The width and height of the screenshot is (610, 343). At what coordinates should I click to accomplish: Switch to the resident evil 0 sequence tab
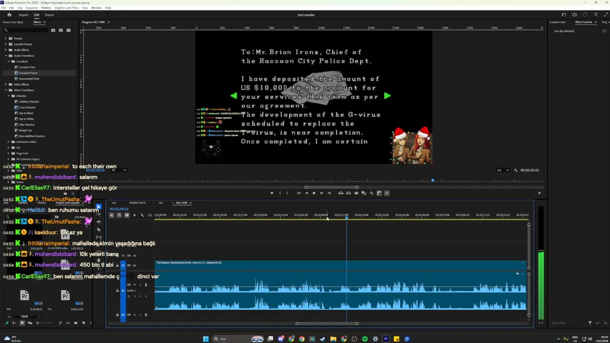point(137,203)
